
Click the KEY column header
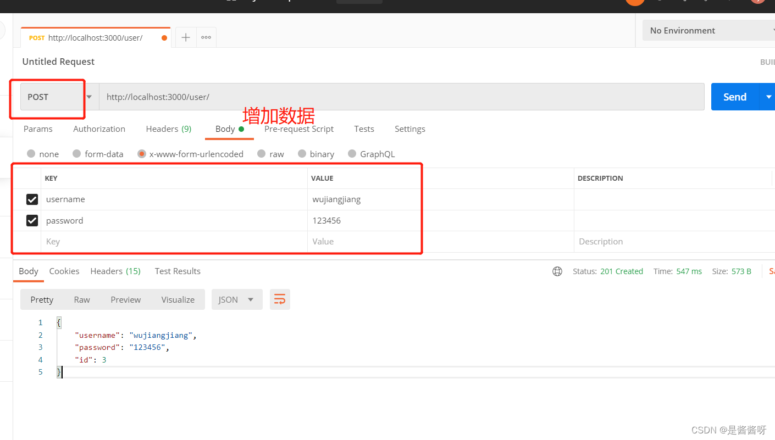[x=51, y=179]
